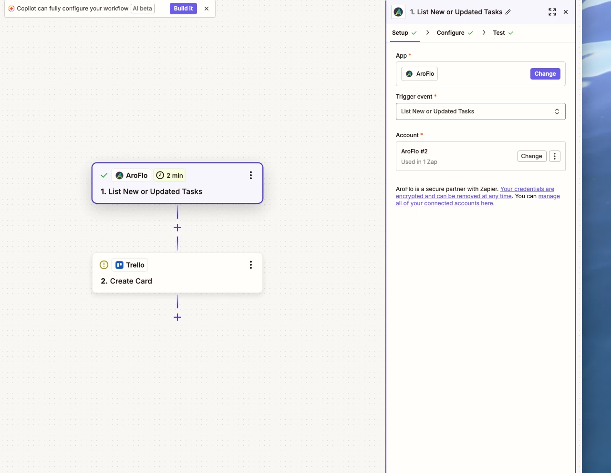Expand the step panel to full screen
This screenshot has height=473, width=611.
tap(552, 12)
